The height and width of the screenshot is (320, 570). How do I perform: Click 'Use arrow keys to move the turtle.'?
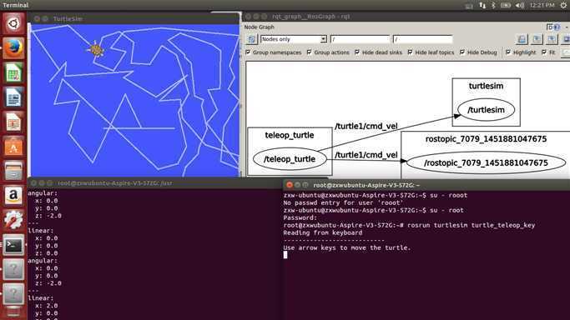tap(347, 247)
